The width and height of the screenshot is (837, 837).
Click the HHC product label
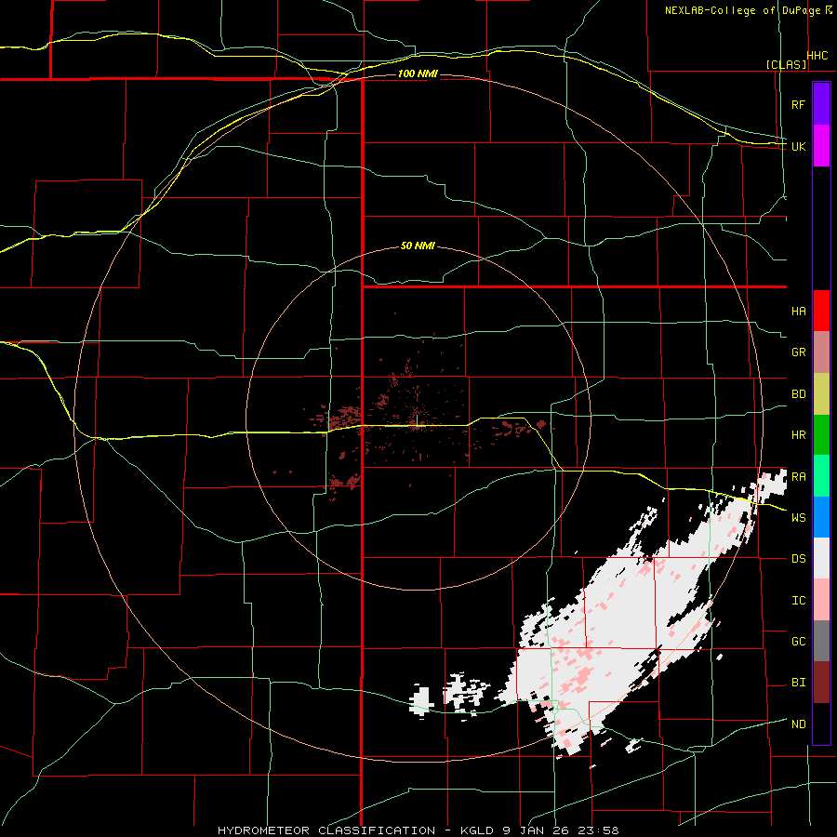817,56
